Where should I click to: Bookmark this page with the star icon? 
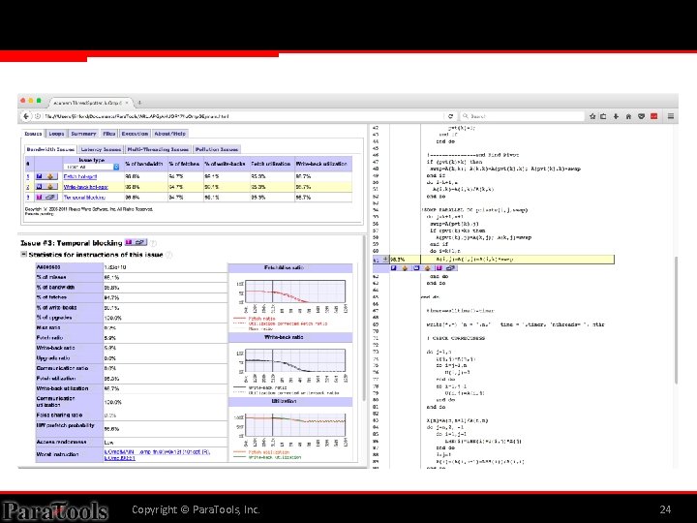pyautogui.click(x=592, y=116)
